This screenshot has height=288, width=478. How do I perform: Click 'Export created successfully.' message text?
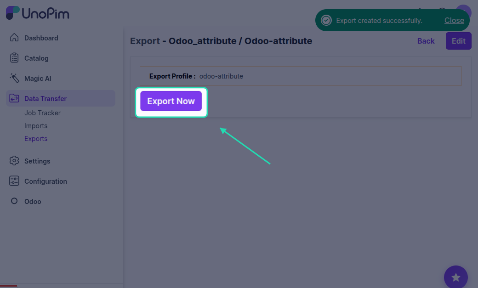point(379,20)
